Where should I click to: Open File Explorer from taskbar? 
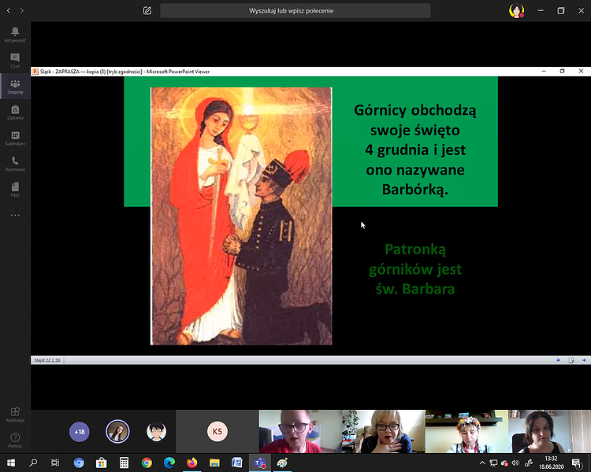tap(214, 463)
